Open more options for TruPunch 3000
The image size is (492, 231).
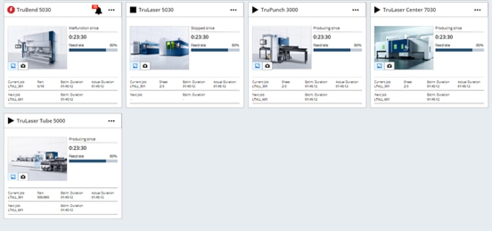click(x=355, y=10)
